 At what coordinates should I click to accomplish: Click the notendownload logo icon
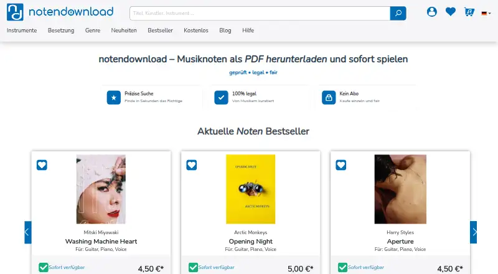(x=15, y=12)
